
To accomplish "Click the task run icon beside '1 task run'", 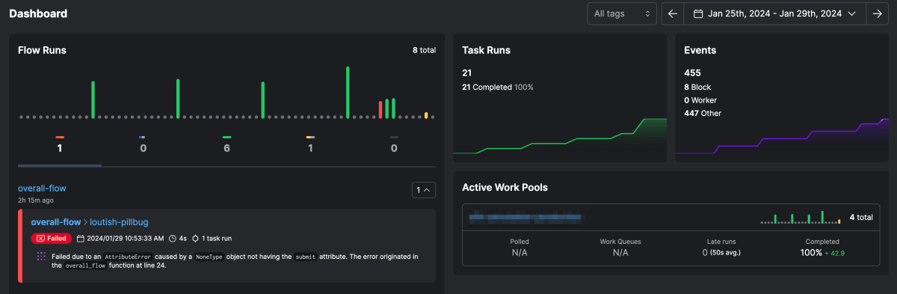I will click(196, 239).
